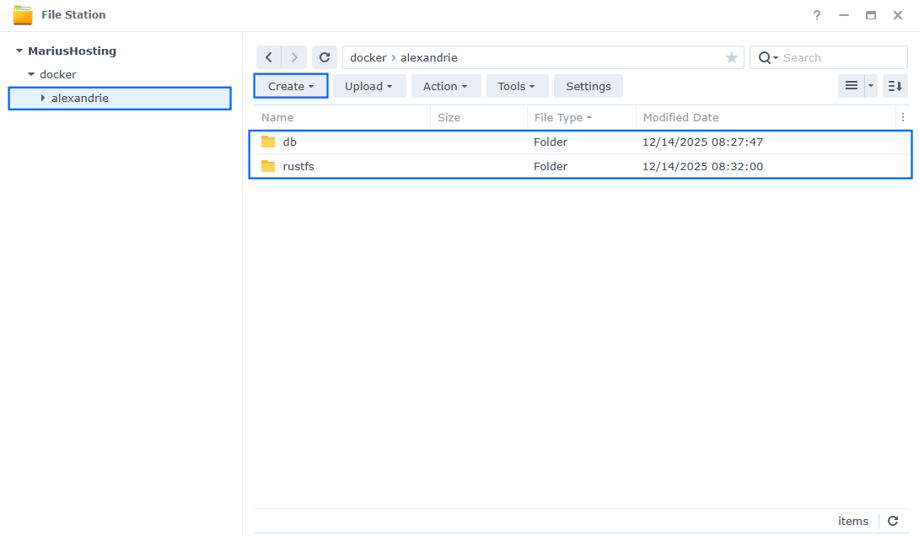Change the view mode with the list icon
The image size is (919, 536).
click(852, 85)
